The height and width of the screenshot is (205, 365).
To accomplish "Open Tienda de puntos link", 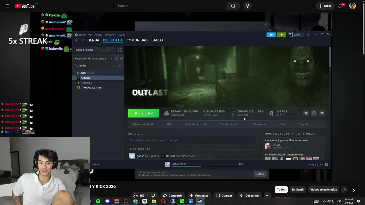I will click(x=230, y=124).
